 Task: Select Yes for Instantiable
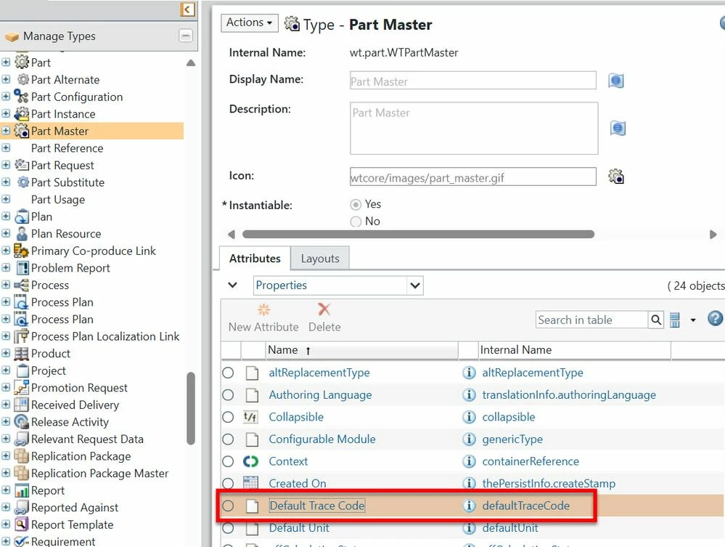point(356,205)
